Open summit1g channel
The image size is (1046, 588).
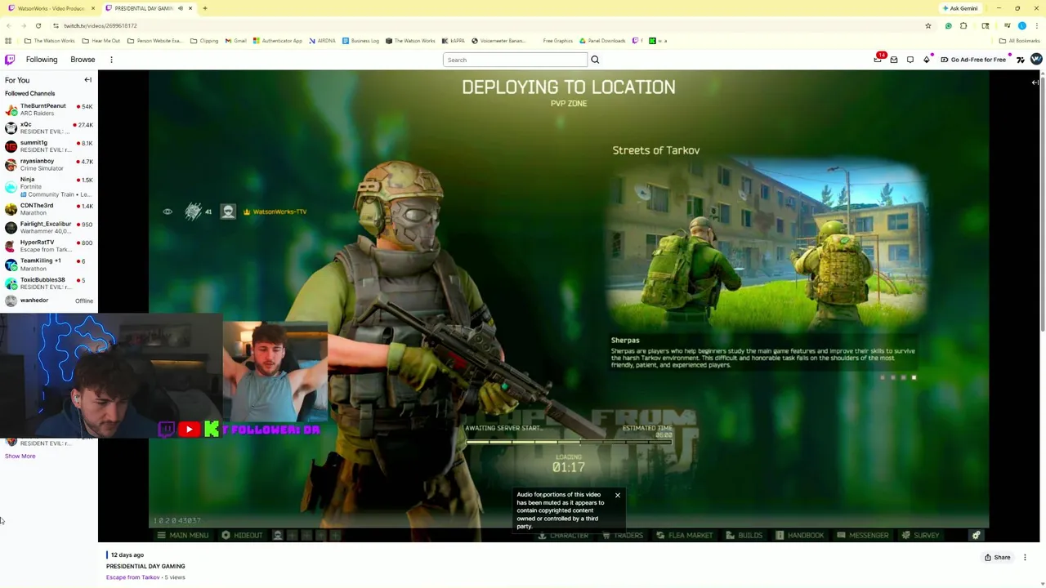click(x=49, y=146)
